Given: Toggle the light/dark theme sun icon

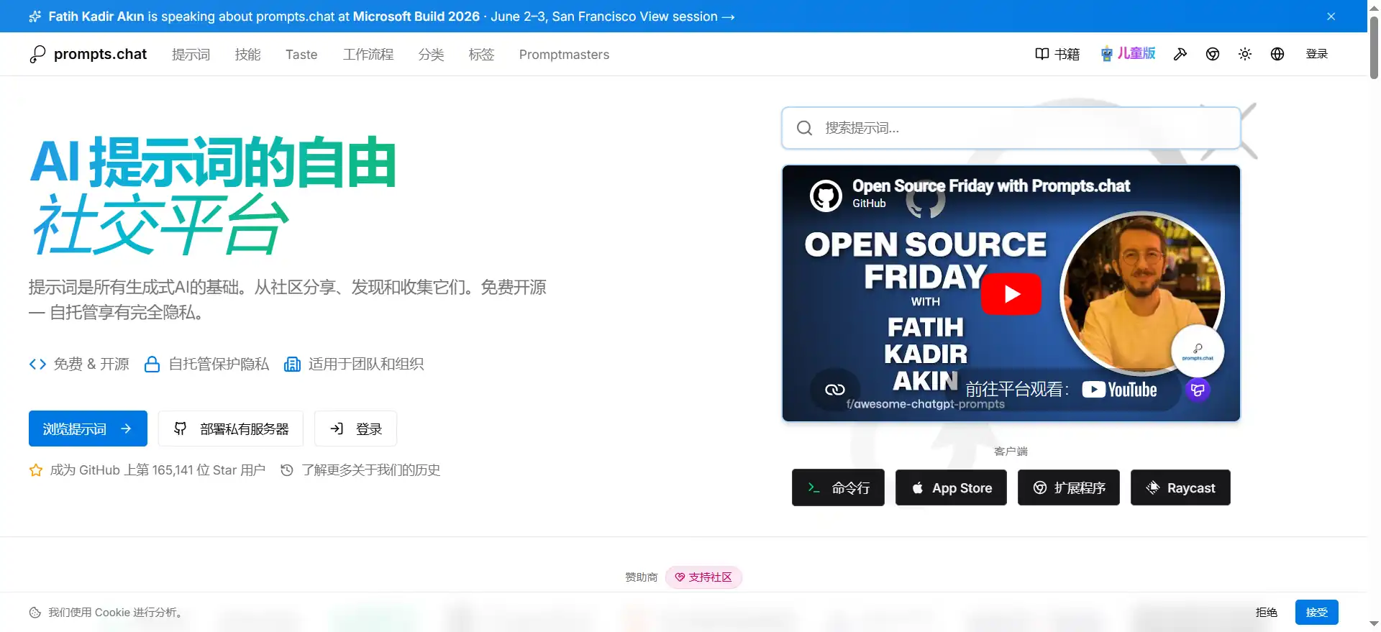Looking at the screenshot, I should point(1245,54).
